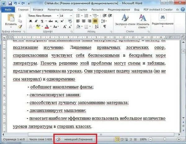Align text to the left
The height and width of the screenshot is (144, 186).
78,21
